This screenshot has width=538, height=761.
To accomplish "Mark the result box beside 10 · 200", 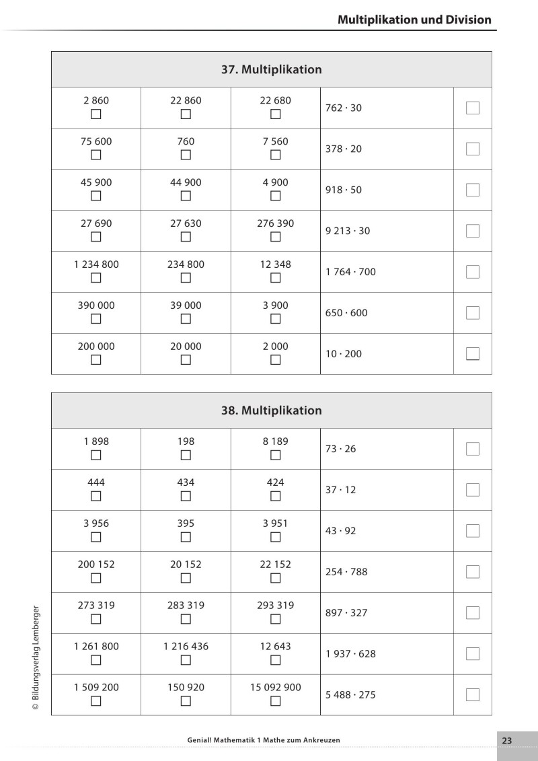I will (x=473, y=354).
